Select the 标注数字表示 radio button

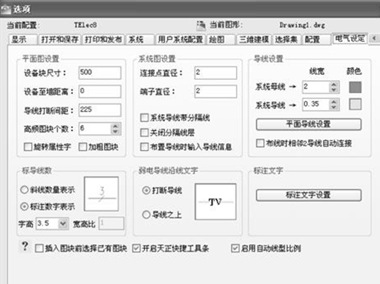click(24, 206)
